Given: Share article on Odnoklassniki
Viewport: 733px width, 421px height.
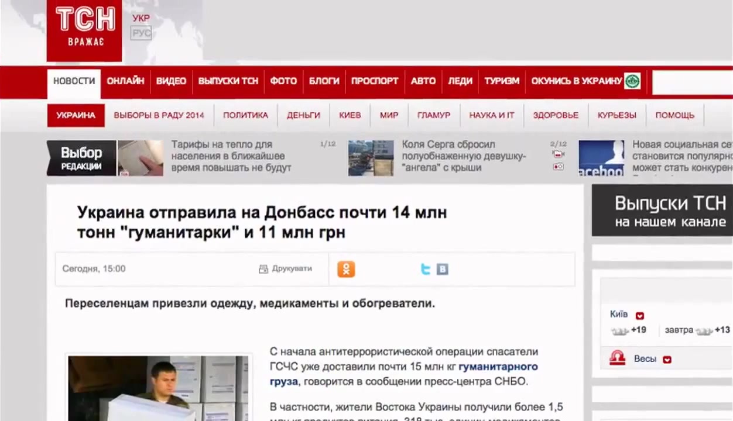Looking at the screenshot, I should click(346, 269).
